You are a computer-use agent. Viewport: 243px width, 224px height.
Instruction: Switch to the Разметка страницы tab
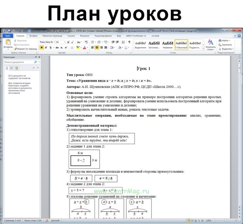52,36
